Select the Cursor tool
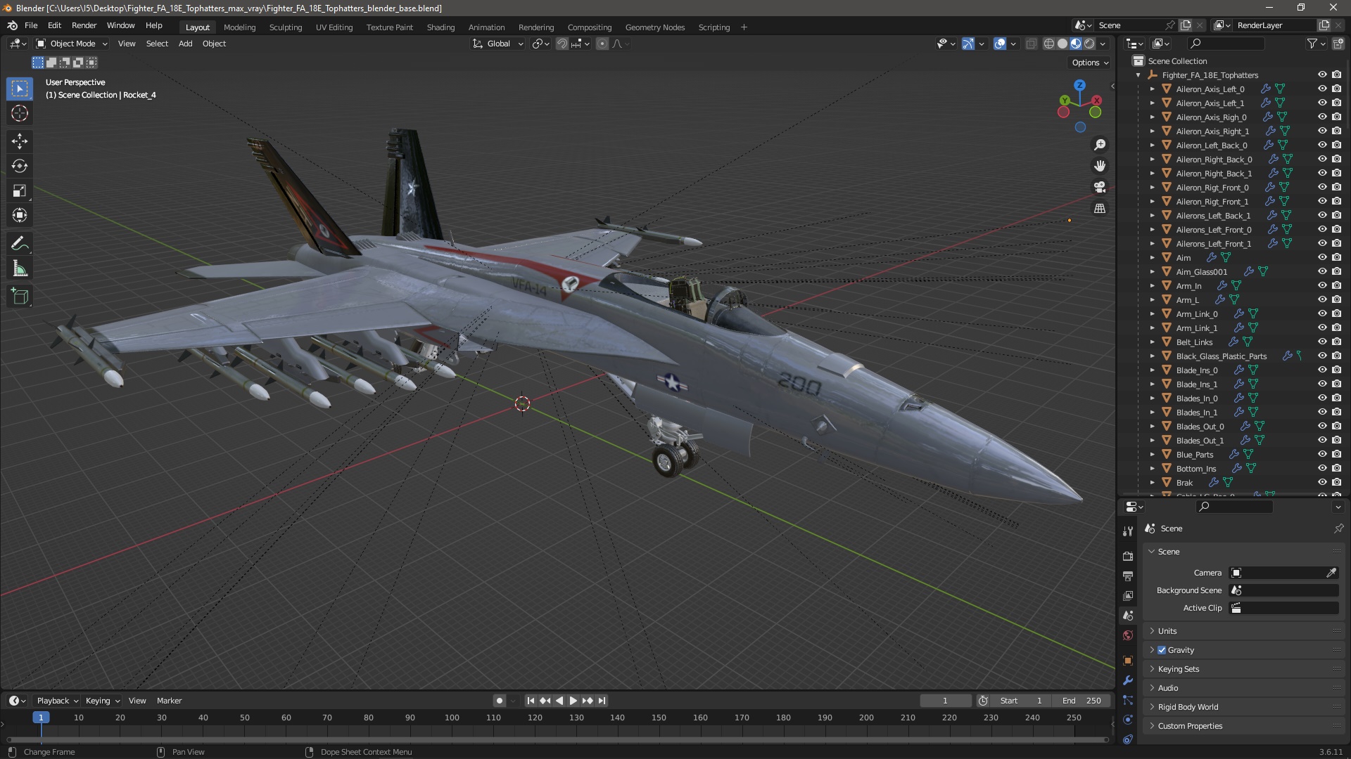Screen dimensions: 1351x759 click(x=20, y=113)
